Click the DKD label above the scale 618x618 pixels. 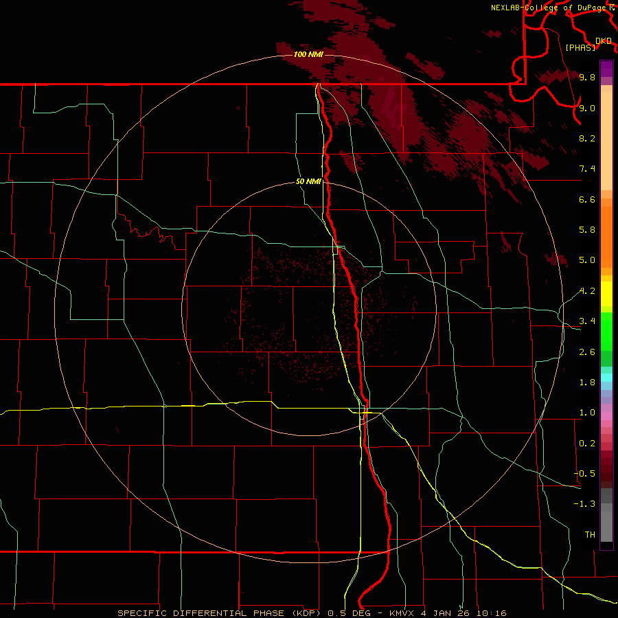coord(603,41)
